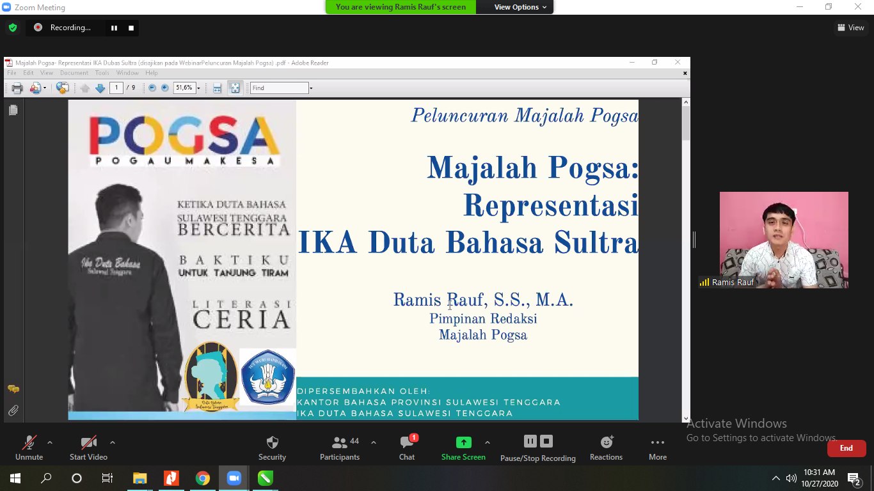The height and width of the screenshot is (491, 874).
Task: Start Video in the Zoom meeting
Action: (88, 447)
